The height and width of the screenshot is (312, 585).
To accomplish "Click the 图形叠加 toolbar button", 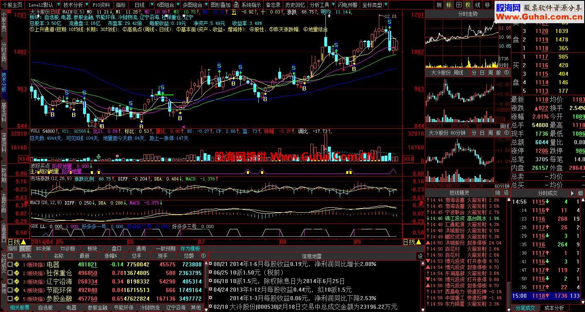I will pos(220,5).
